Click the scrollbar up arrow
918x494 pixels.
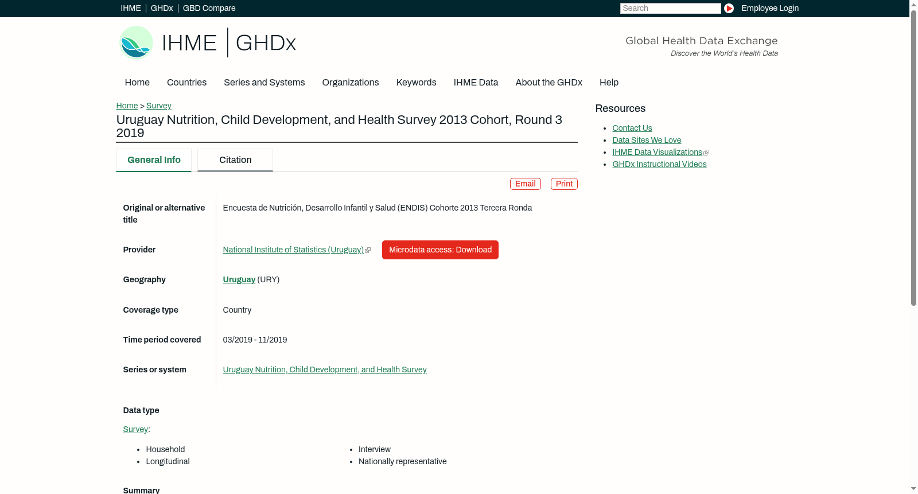coord(913,4)
